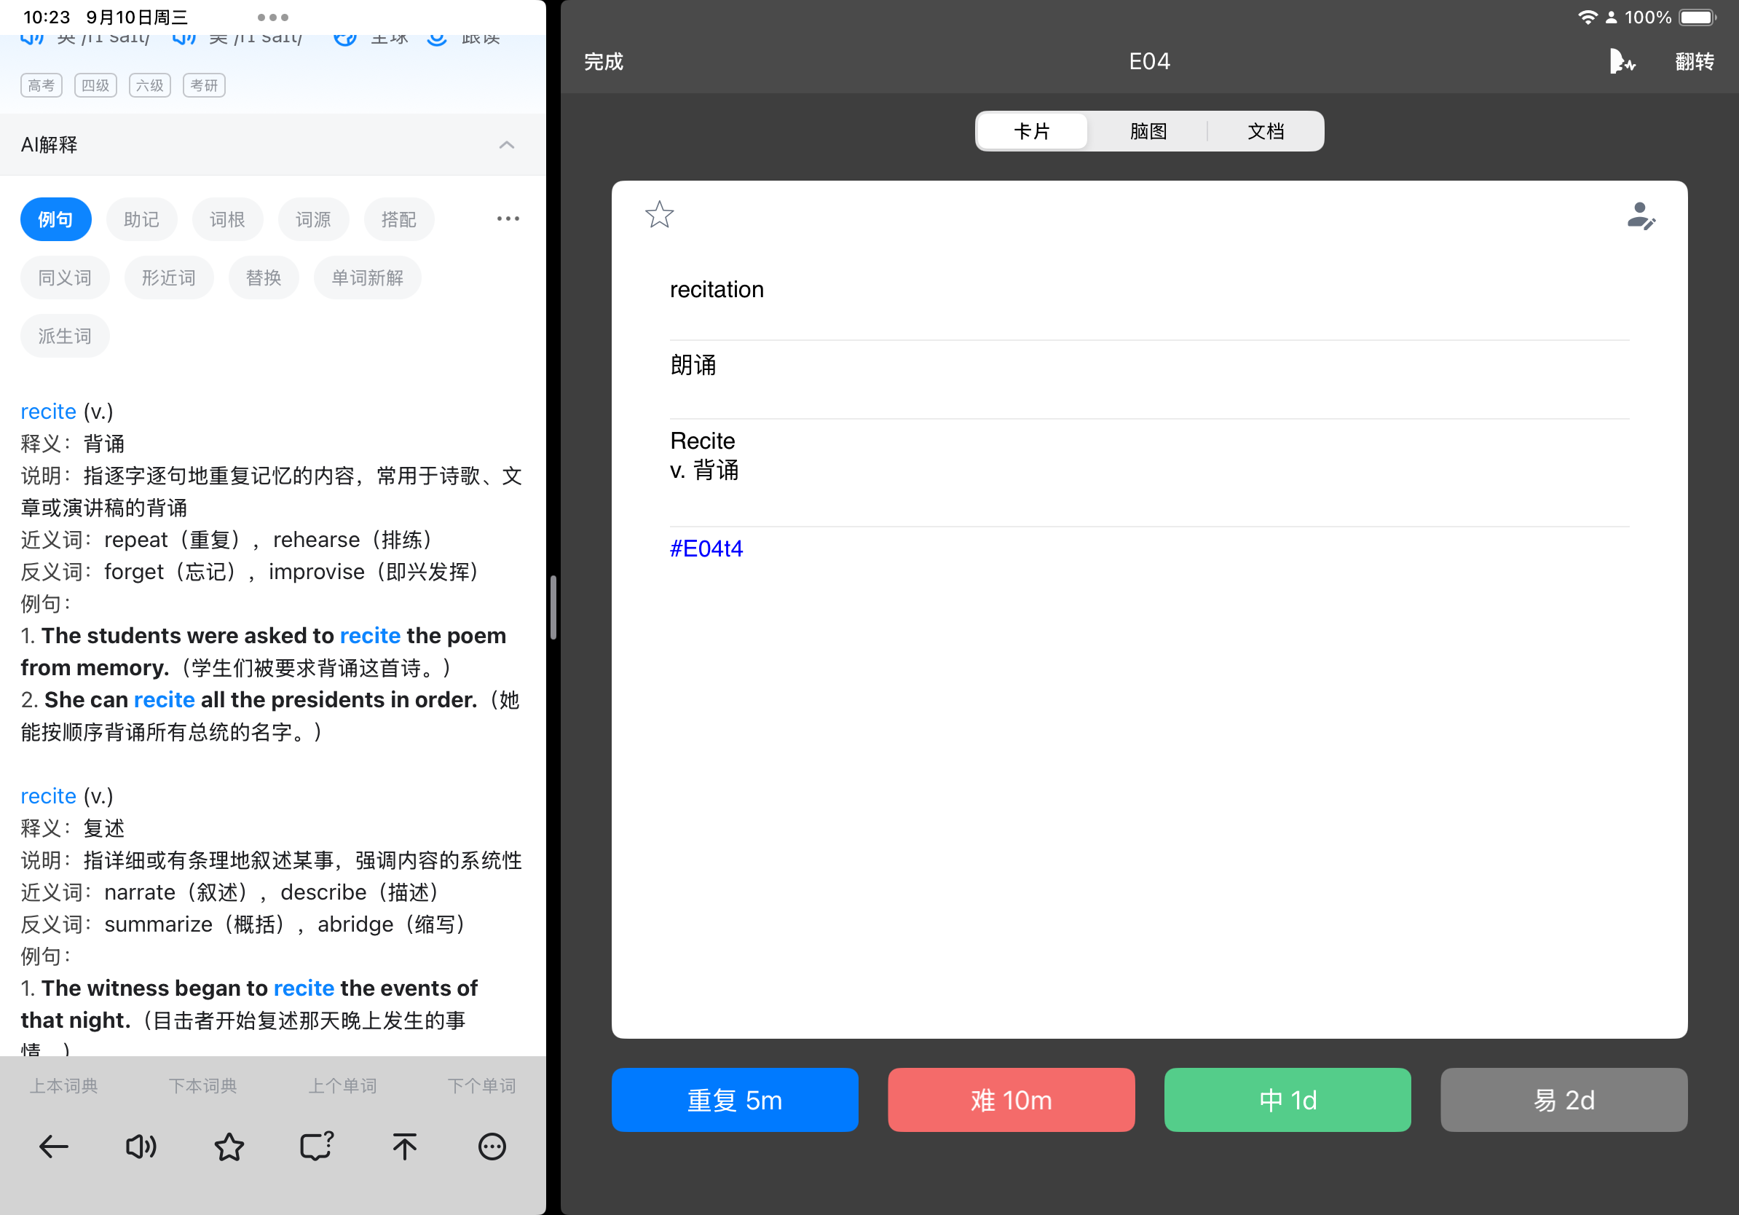Tap the scroll-to-top arrow icon

[x=404, y=1147]
